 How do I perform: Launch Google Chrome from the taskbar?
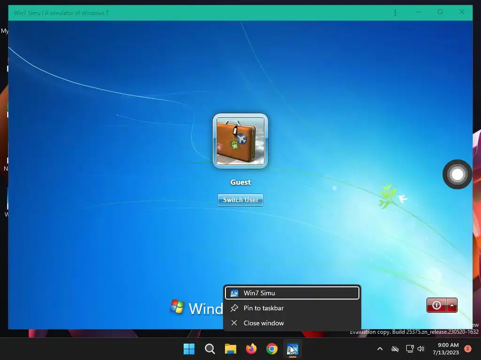click(272, 349)
